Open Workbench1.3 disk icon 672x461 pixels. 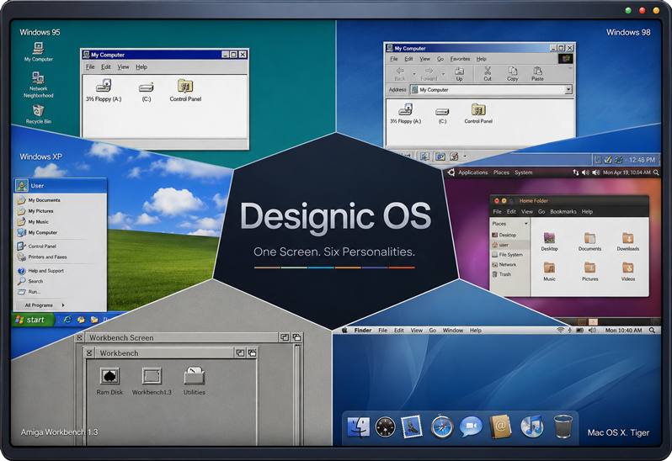coord(152,381)
